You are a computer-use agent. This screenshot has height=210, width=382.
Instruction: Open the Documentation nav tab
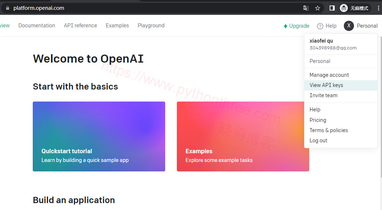[x=37, y=25]
